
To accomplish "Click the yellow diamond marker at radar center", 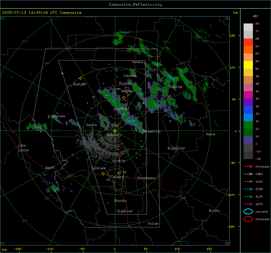I will pos(115,131).
